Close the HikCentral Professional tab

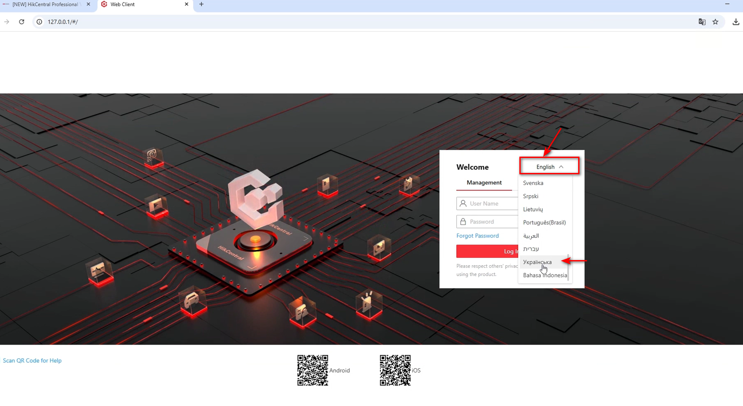pyautogui.click(x=88, y=4)
